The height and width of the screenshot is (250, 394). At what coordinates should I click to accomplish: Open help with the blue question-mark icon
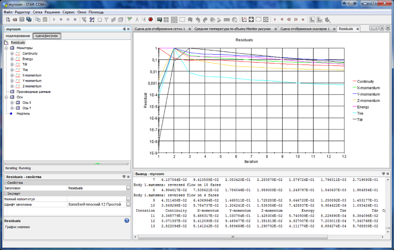point(127,221)
